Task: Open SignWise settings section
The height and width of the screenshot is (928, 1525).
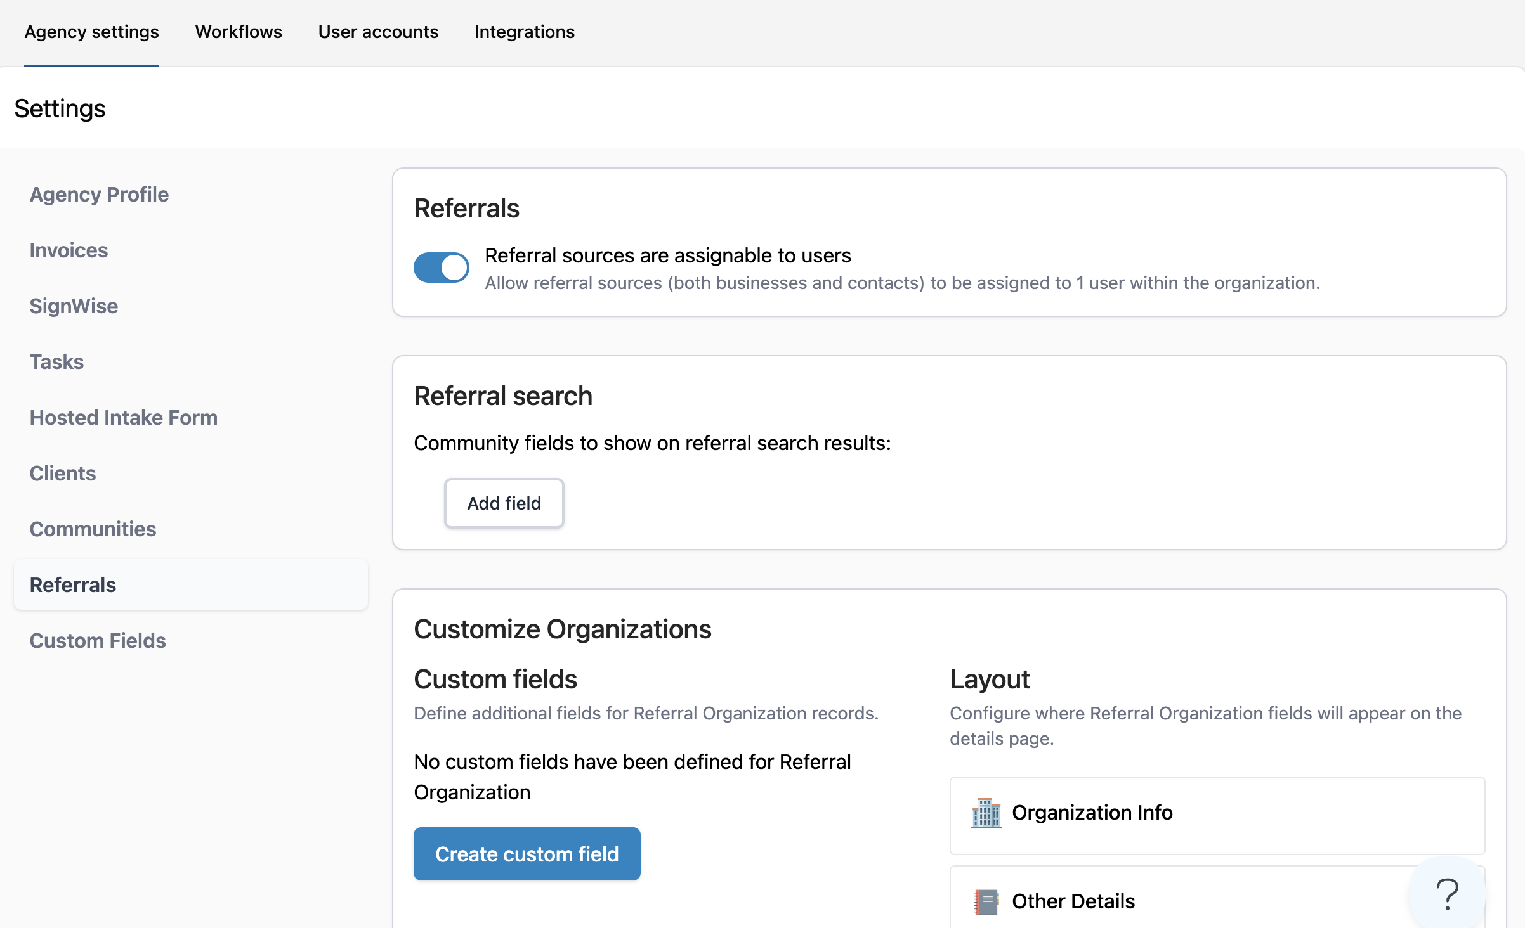Action: tap(74, 306)
